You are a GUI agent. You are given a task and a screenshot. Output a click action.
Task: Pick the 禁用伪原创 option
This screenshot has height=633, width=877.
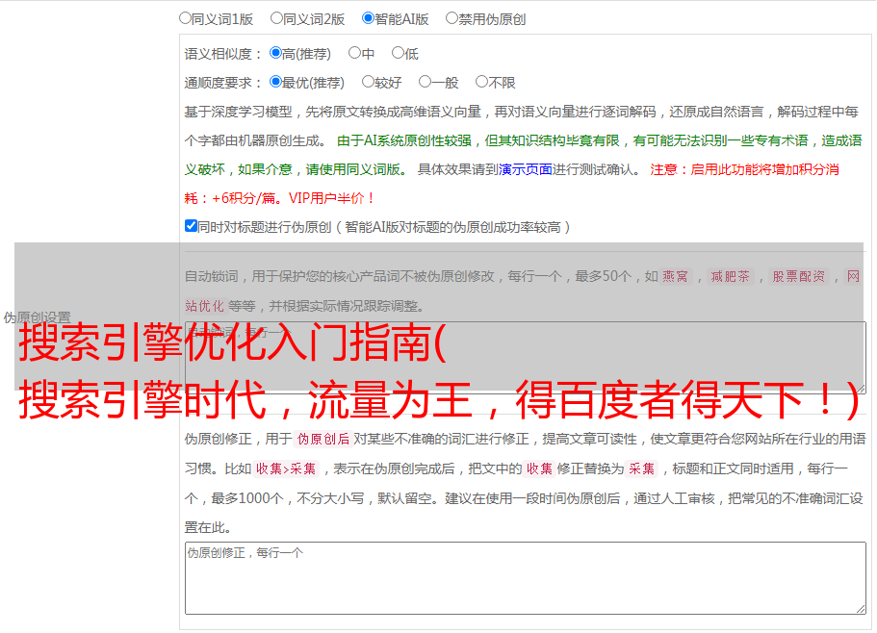[x=452, y=18]
